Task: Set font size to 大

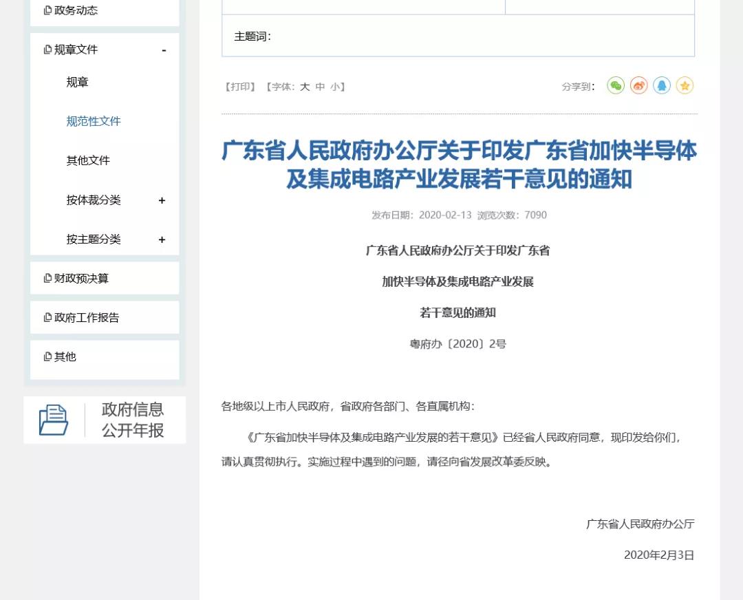Action: click(305, 87)
